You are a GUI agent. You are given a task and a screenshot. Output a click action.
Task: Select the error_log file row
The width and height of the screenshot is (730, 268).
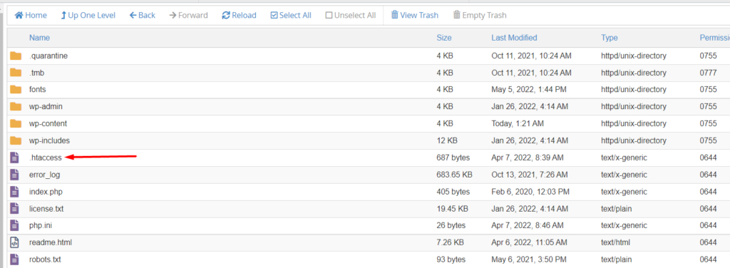pos(368,175)
